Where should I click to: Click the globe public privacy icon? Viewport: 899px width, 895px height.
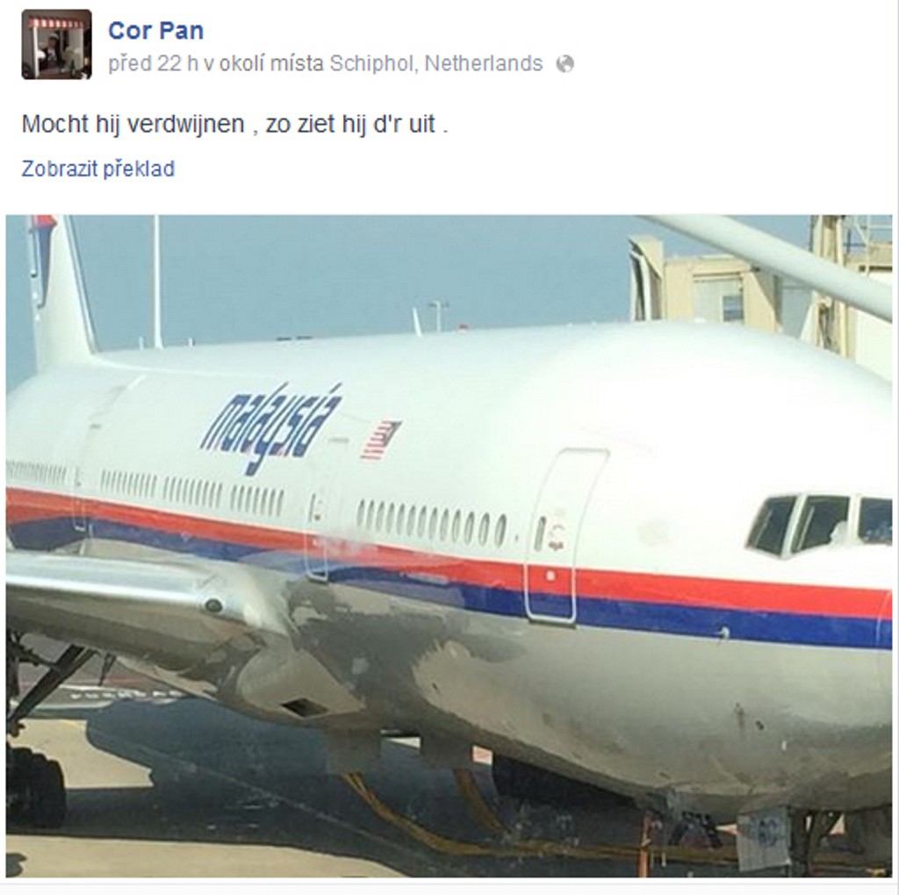[565, 63]
